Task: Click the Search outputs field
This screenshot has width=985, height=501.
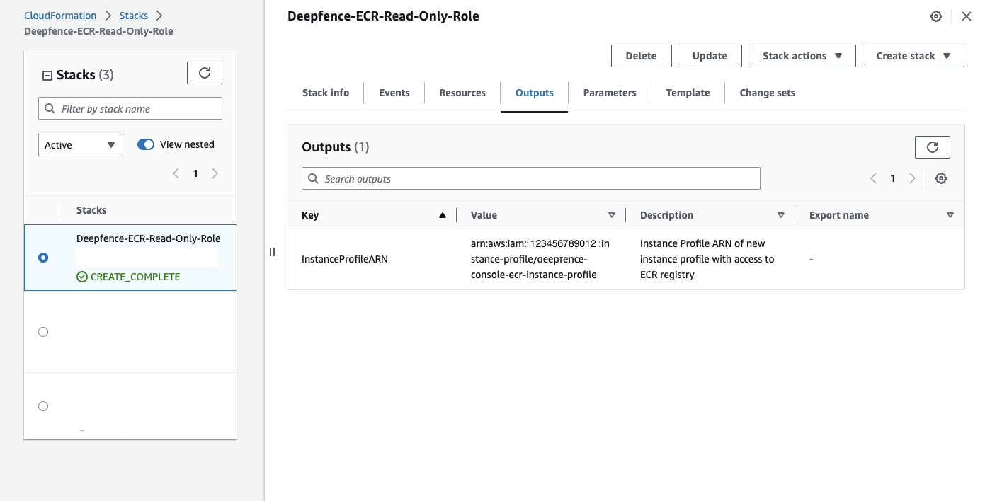Action: tap(531, 178)
